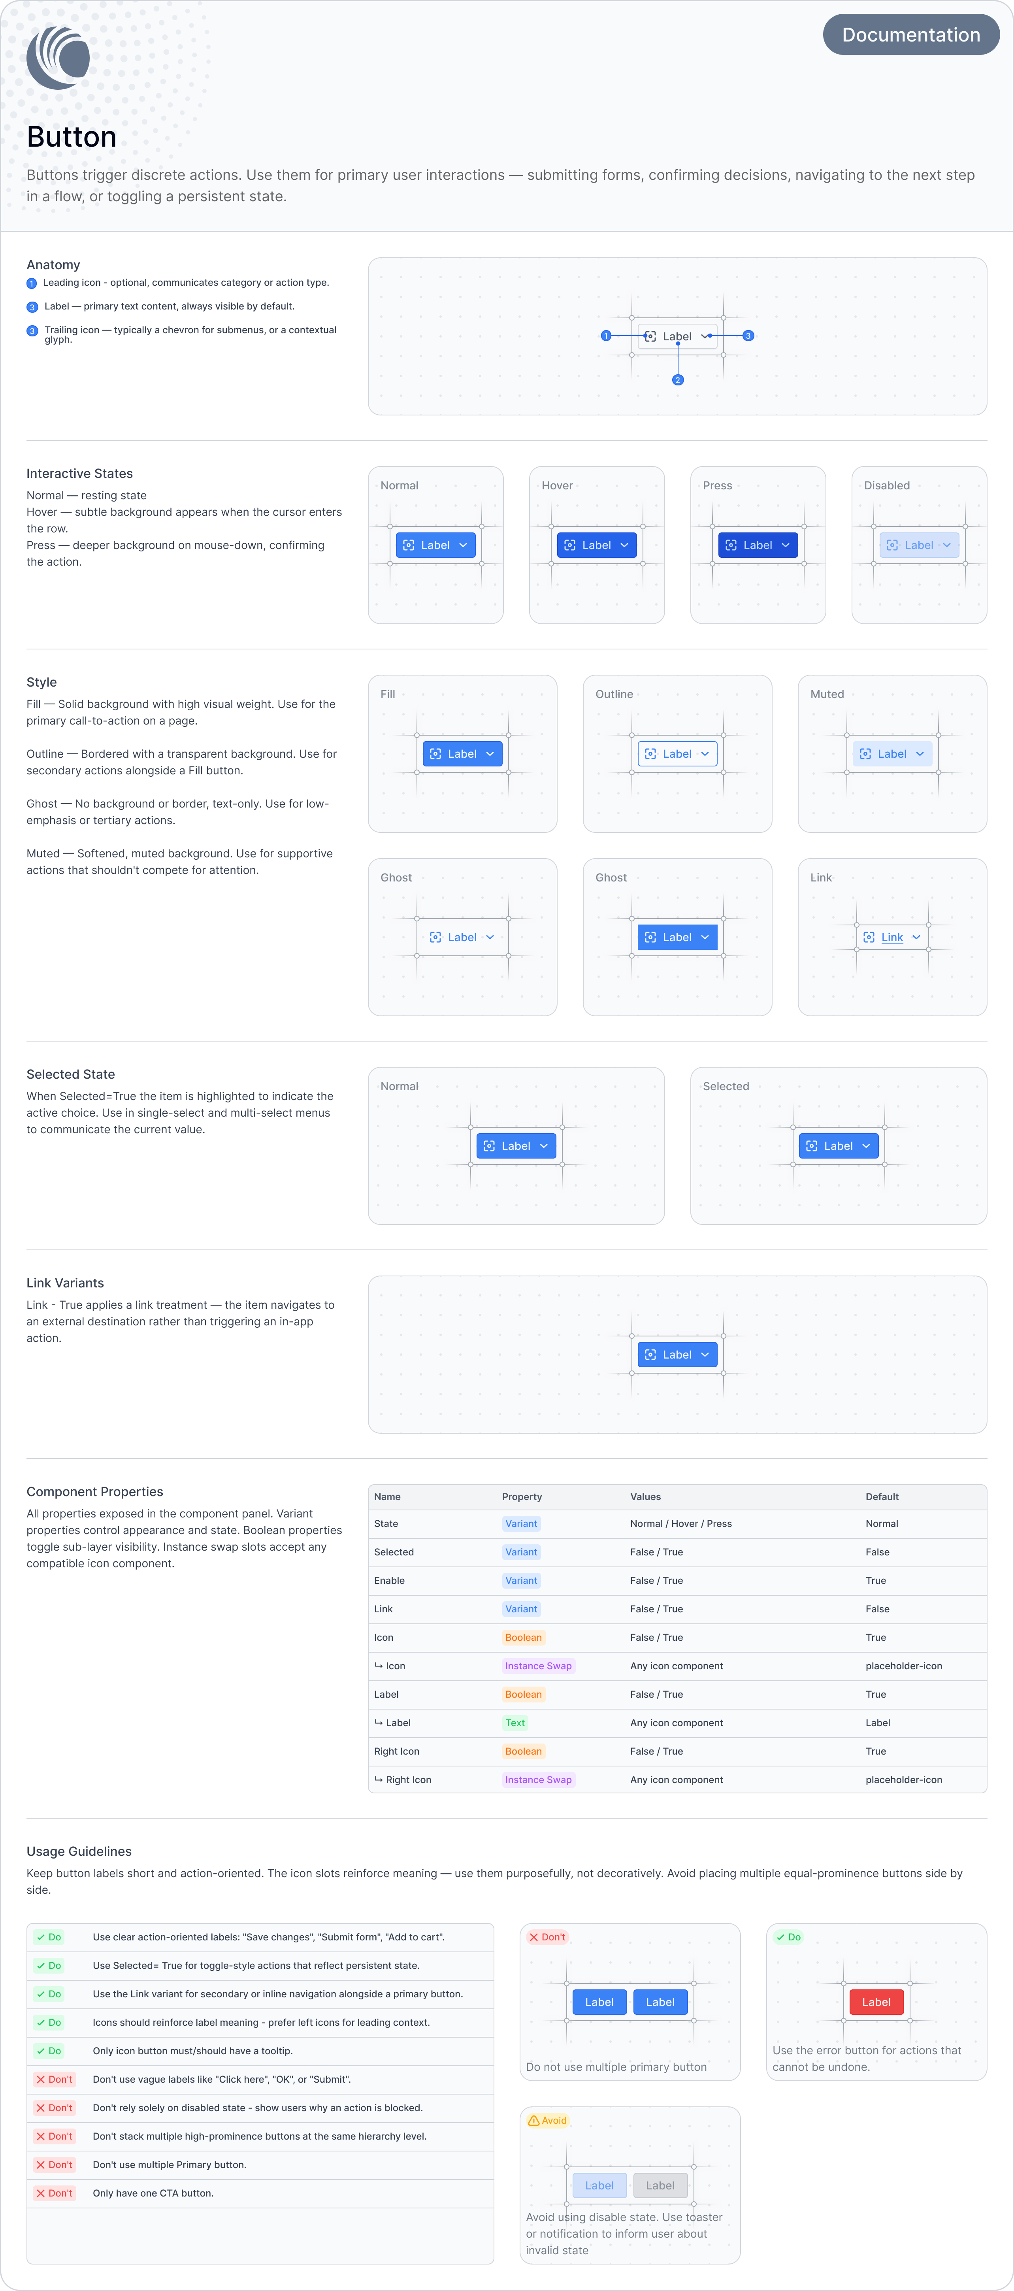Viewport: 1014px width, 2291px height.
Task: Open the chevron on the Outline style button
Action: pos(705,754)
